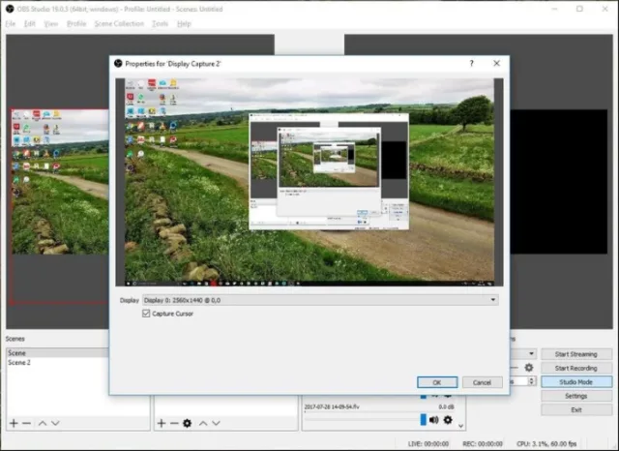Open the Display selection dropdown
The width and height of the screenshot is (619, 451).
coord(320,300)
